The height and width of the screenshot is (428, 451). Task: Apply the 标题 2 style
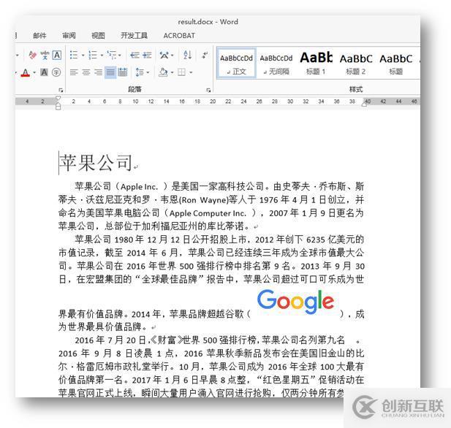[356, 64]
